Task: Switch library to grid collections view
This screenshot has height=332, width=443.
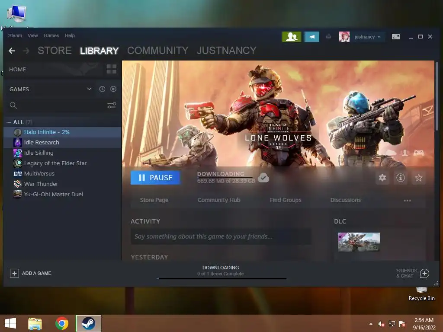Action: (111, 69)
